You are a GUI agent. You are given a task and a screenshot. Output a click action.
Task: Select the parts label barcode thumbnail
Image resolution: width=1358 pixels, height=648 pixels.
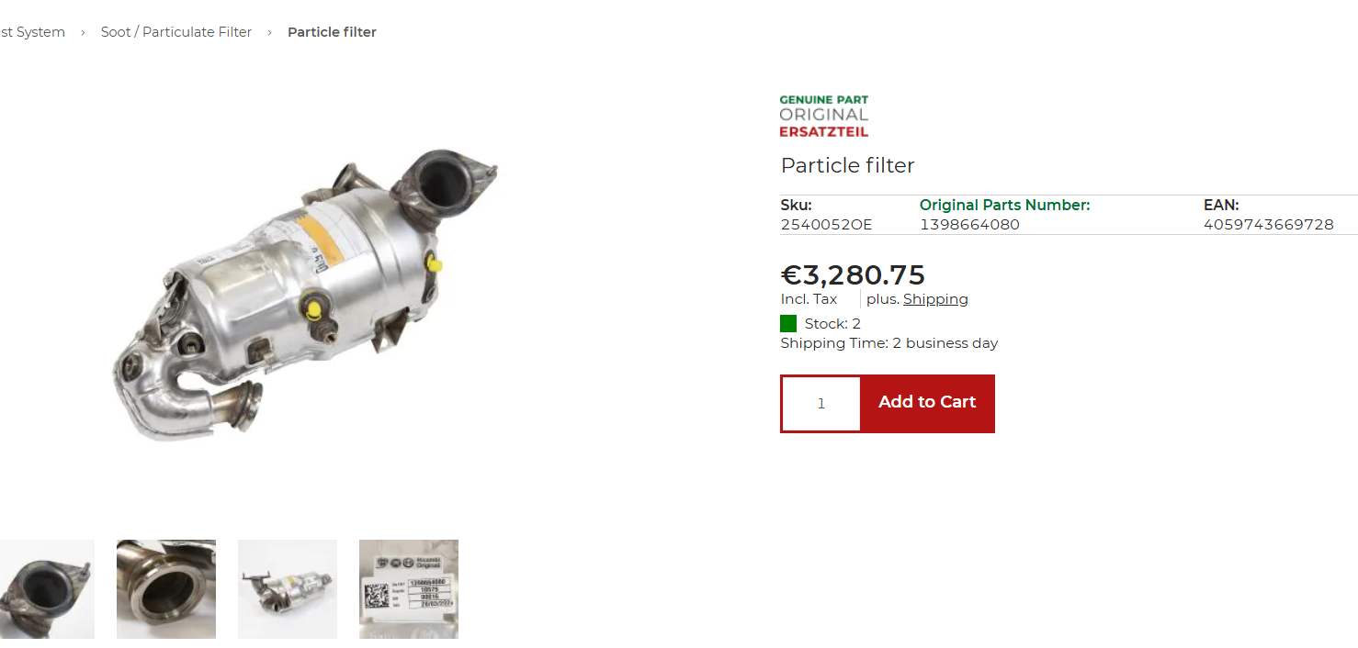[409, 589]
